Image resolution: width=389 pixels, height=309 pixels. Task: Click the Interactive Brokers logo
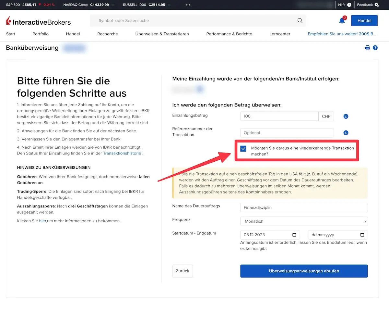pos(39,21)
